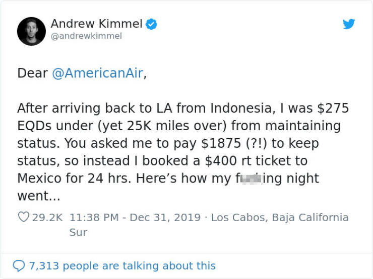Open the Andrew Kimmel display name
This screenshot has height=279, width=373.
[96, 23]
